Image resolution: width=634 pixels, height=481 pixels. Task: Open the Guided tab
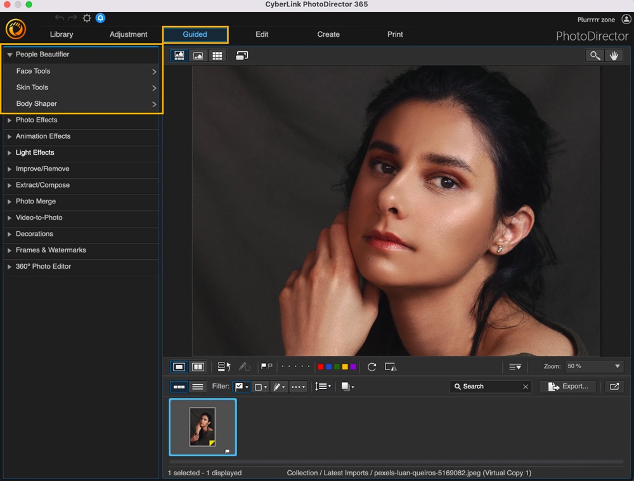[195, 34]
